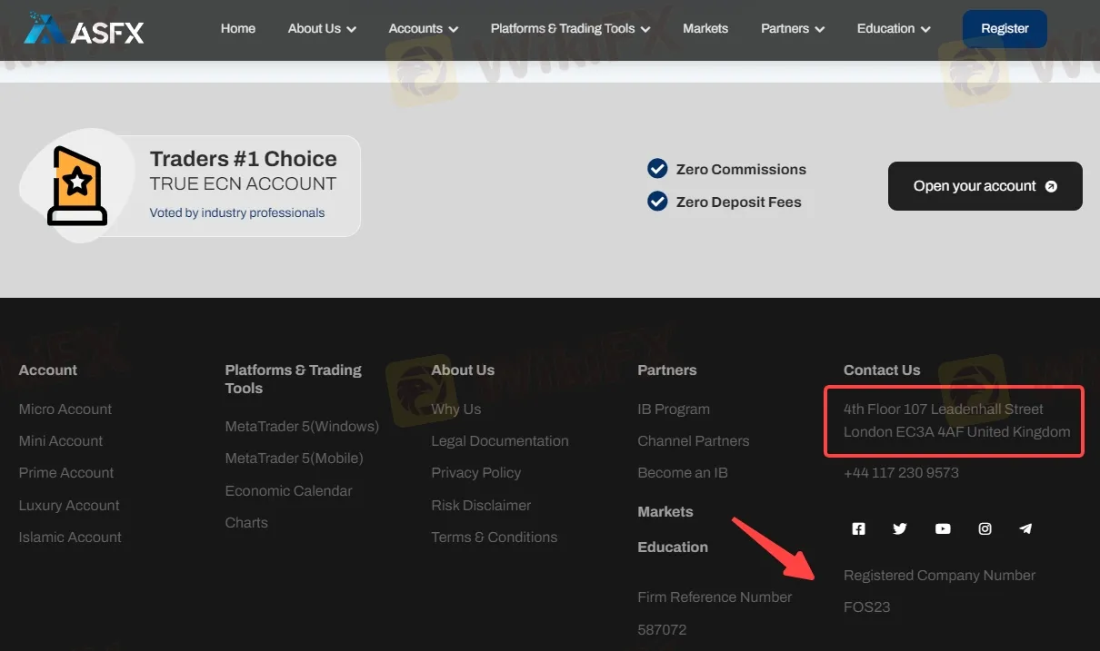Viewport: 1100px width, 651px height.
Task: Click the Open your account button
Action: (x=985, y=186)
